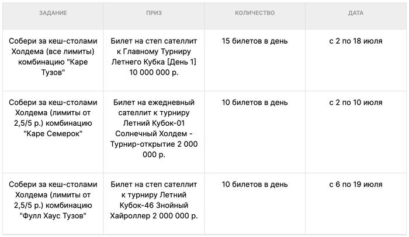Select the Летний Кубок-46 Знойный Хайроллер prize cell
409x237 pixels.
pos(154,200)
